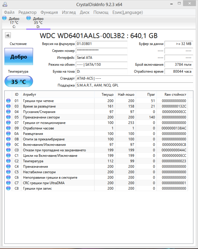
Task: Click the blue health orb for disk D:
Action: point(29,18)
